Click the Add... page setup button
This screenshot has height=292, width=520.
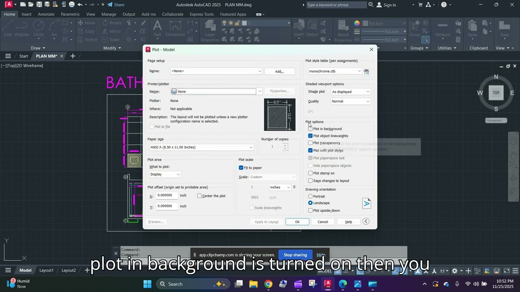tap(279, 71)
